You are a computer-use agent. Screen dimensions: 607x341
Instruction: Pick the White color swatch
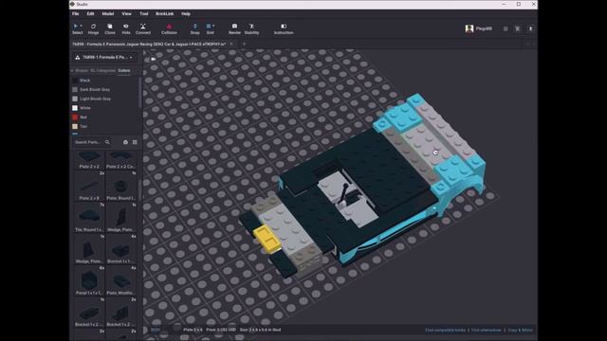tap(75, 108)
